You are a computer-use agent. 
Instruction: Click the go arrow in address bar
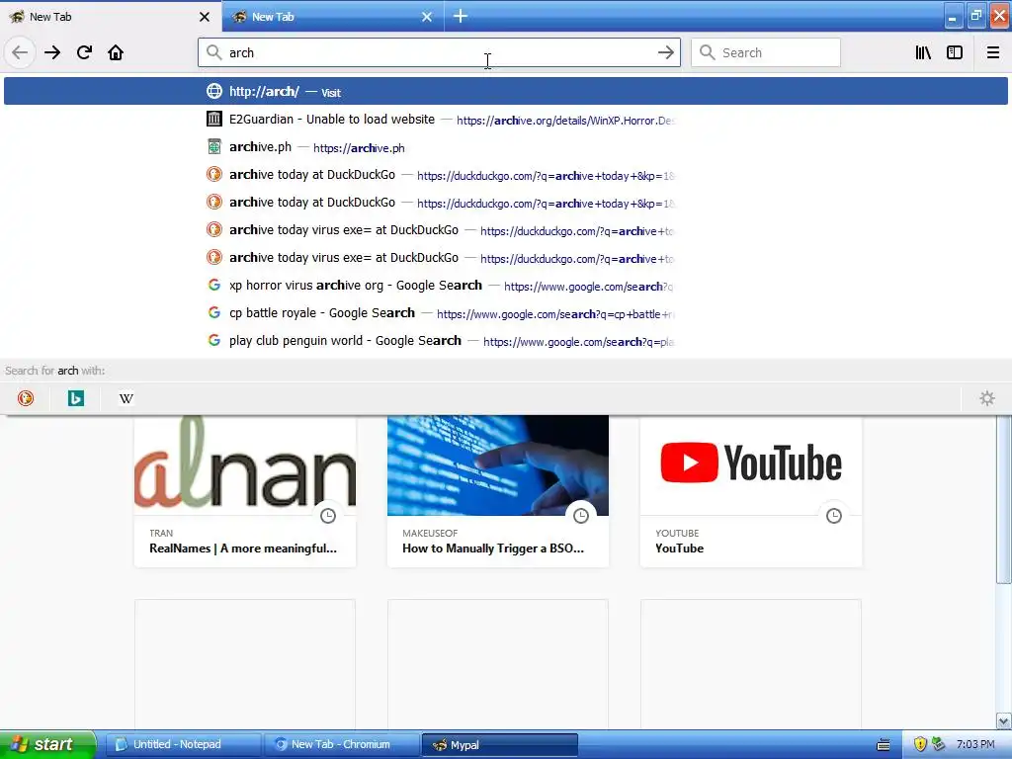665,52
